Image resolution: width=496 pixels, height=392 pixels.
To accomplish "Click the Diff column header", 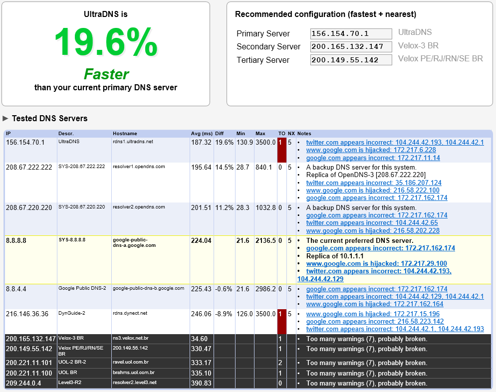I will [219, 133].
